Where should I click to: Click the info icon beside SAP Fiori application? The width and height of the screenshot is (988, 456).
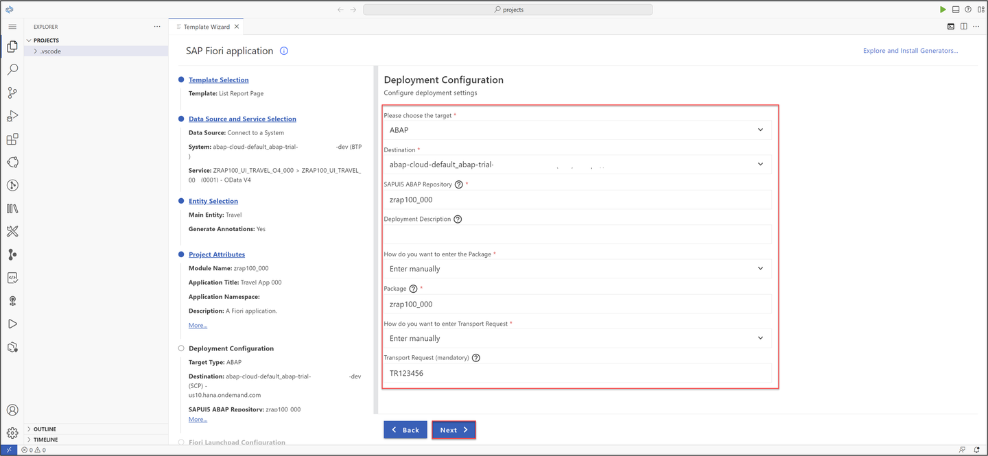(284, 51)
